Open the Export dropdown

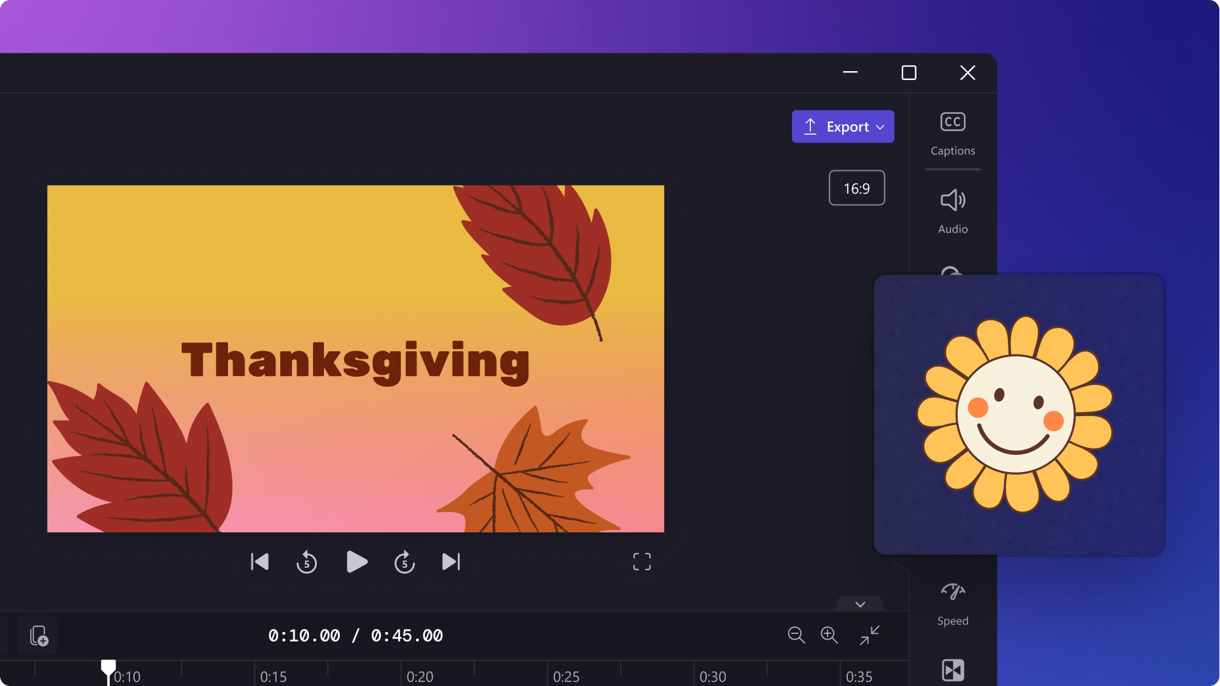tap(843, 126)
